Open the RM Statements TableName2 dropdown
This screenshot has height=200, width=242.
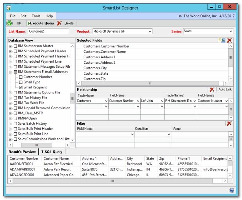[x=194, y=101]
